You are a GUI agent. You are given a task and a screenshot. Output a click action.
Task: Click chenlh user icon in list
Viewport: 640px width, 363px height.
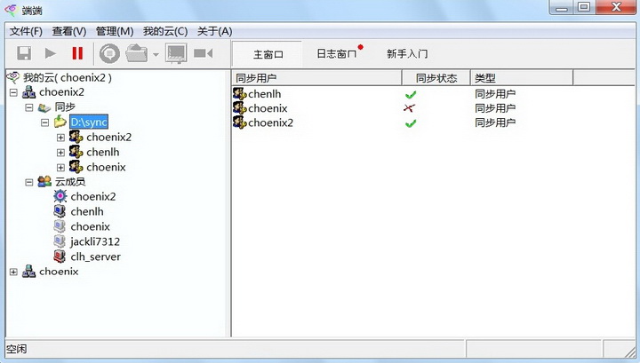240,94
